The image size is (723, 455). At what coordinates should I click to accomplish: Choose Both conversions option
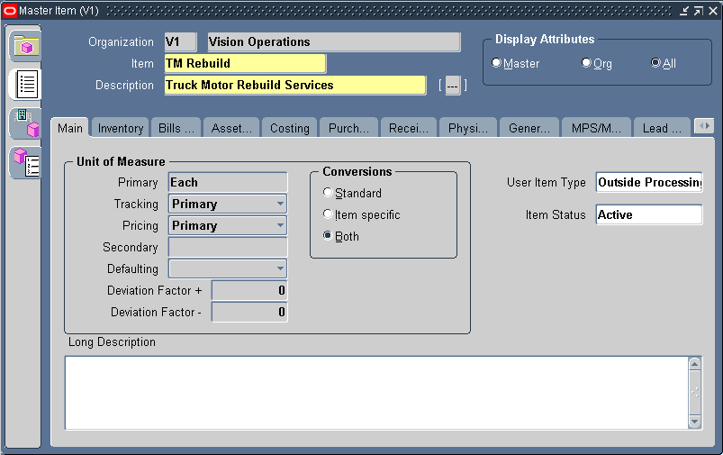[328, 236]
